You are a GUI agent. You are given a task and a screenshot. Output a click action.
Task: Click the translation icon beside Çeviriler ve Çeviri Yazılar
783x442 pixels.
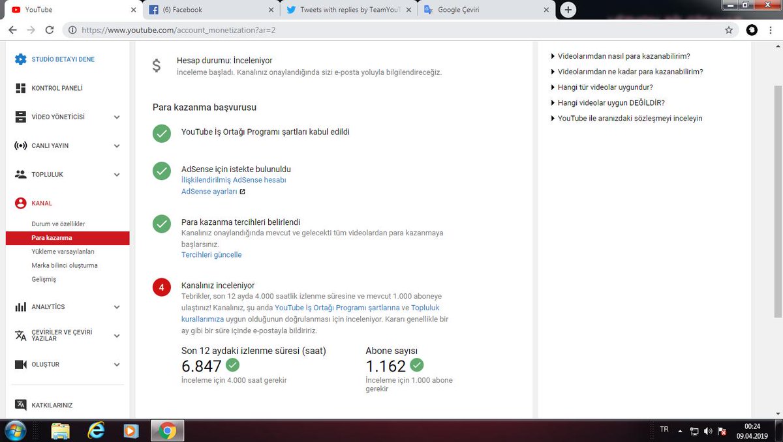[20, 335]
